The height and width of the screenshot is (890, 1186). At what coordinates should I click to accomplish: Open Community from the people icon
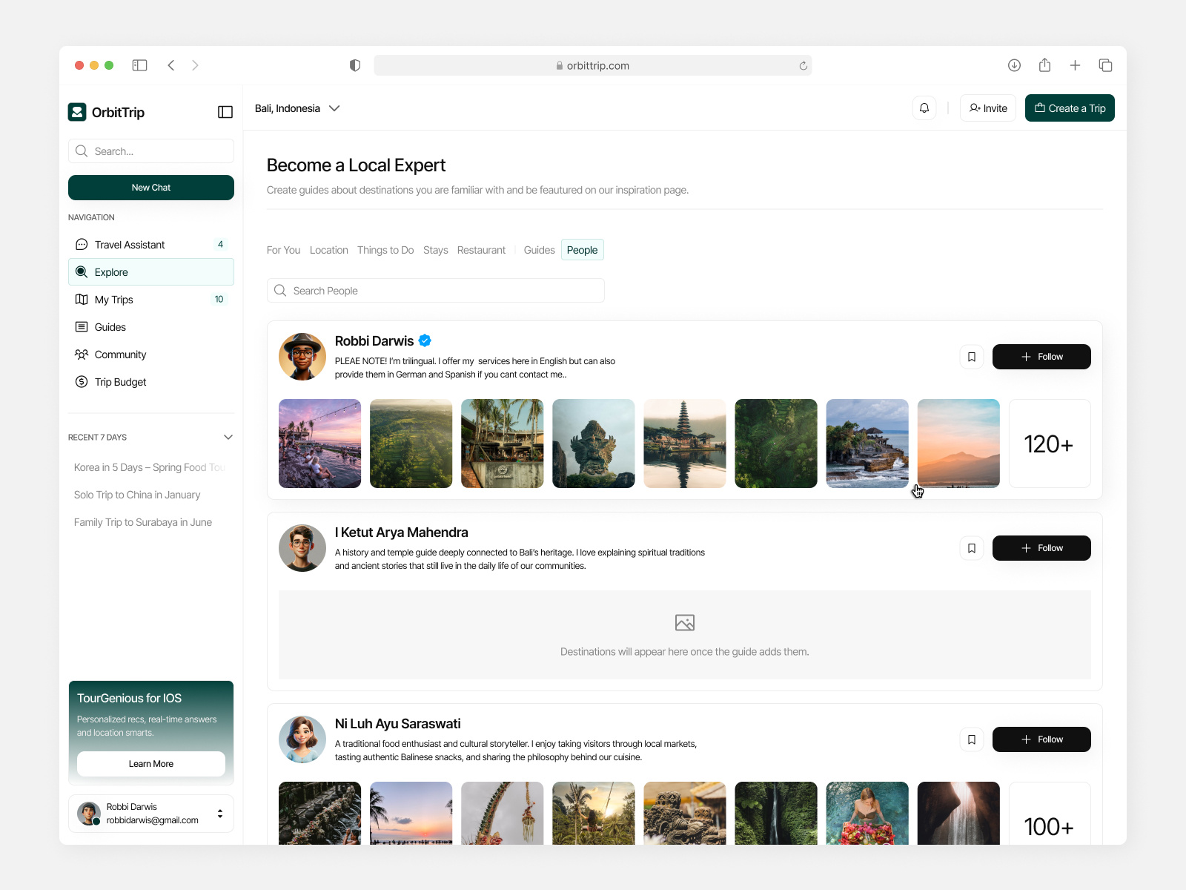[82, 354]
